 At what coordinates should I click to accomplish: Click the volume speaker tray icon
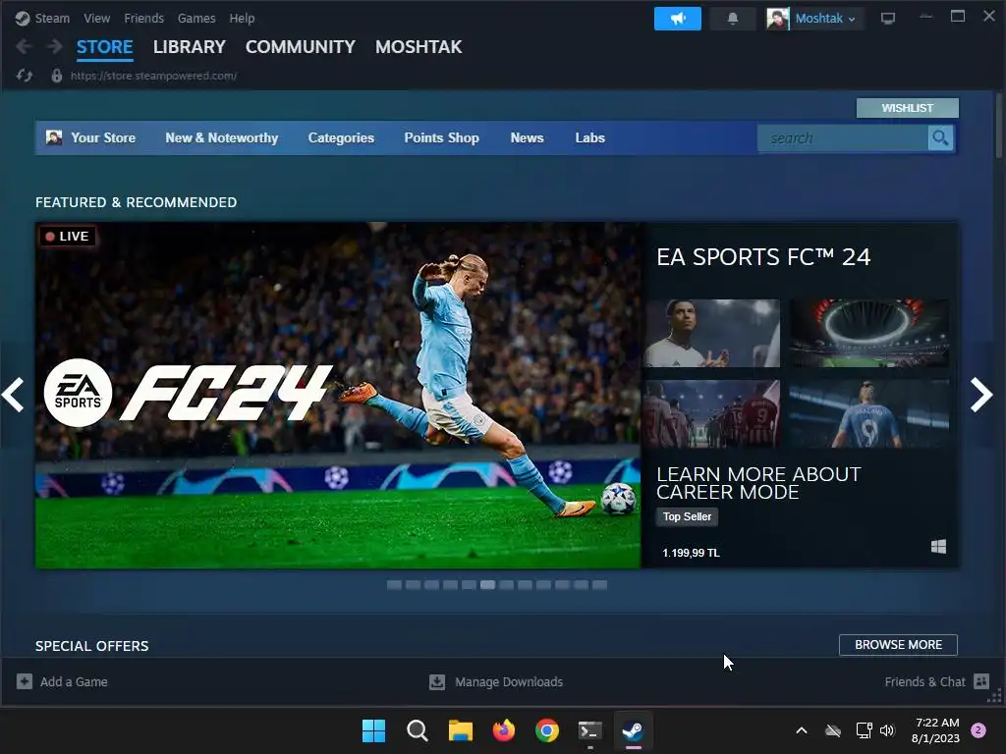click(x=887, y=730)
